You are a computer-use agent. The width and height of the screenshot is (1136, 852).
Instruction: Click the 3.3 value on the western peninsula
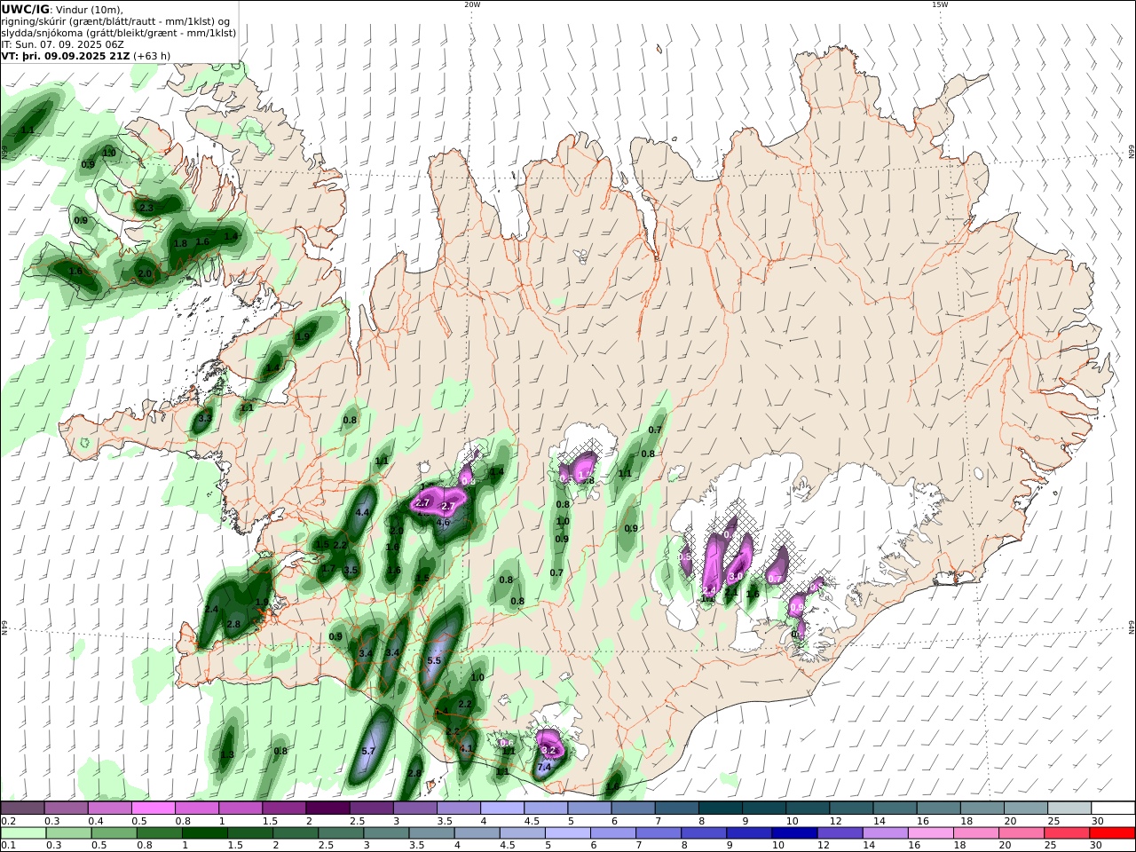[205, 418]
